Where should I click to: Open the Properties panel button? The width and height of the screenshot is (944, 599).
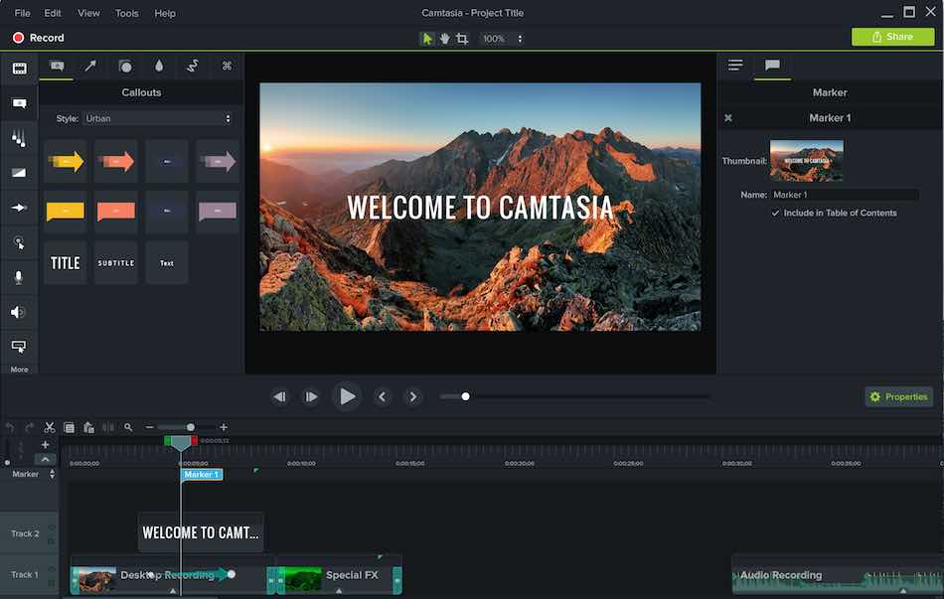click(899, 396)
